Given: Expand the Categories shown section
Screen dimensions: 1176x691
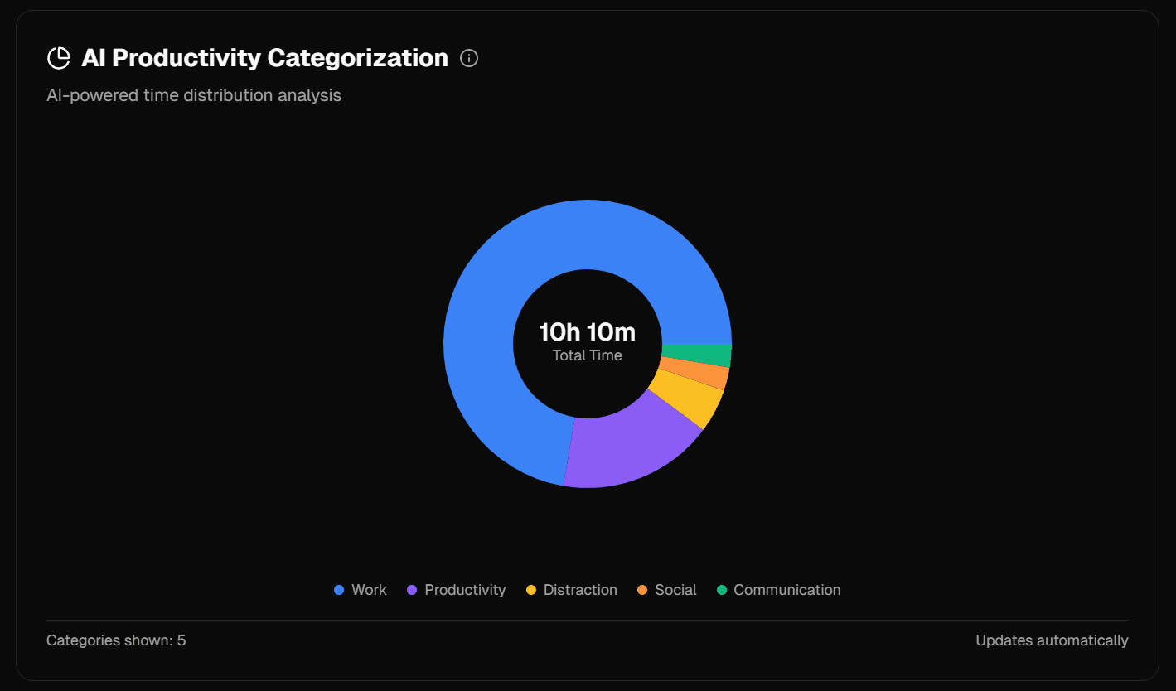Looking at the screenshot, I should (116, 640).
